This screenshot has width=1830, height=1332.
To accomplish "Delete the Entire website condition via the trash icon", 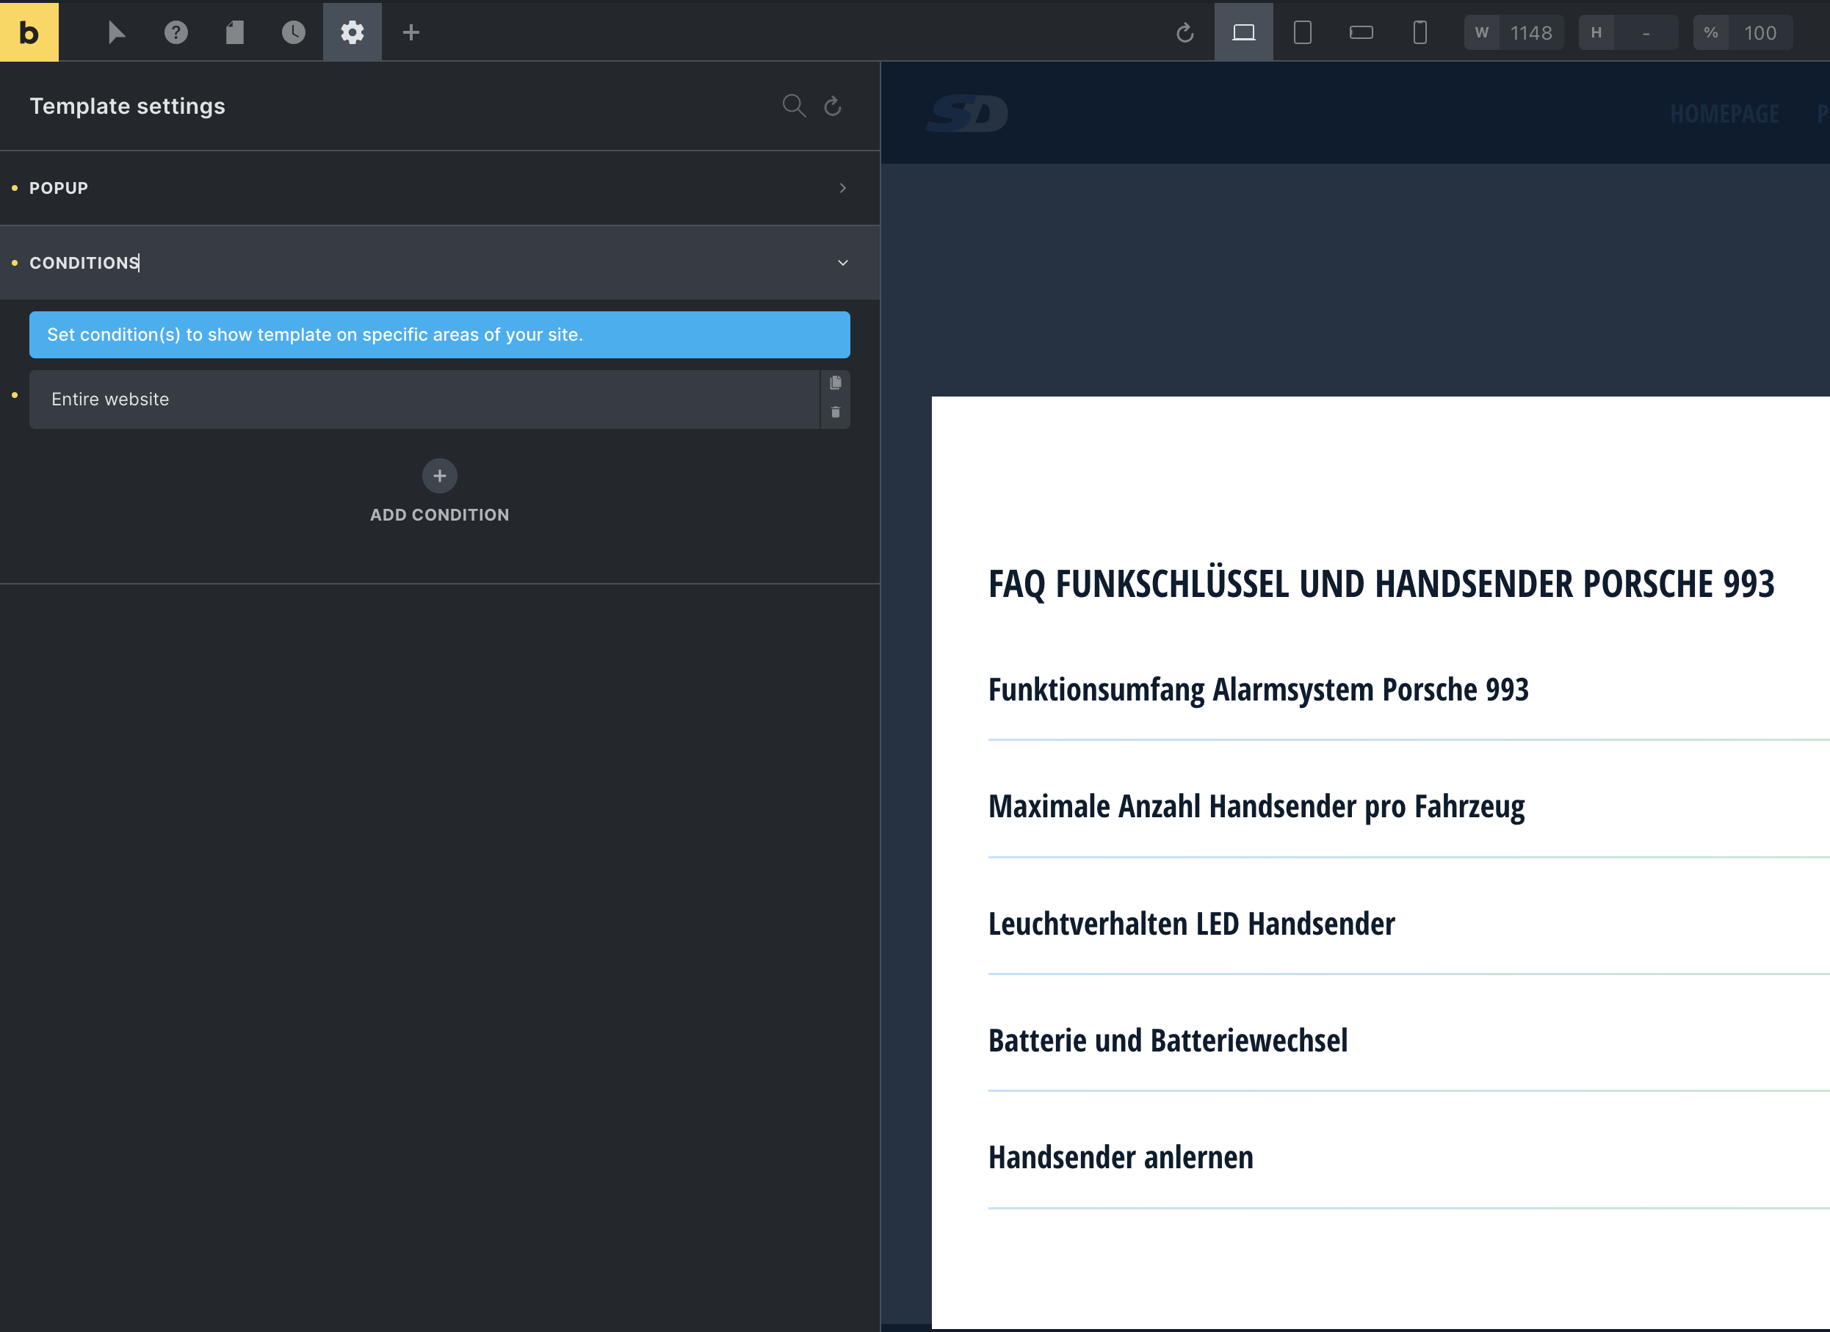I will pos(835,412).
